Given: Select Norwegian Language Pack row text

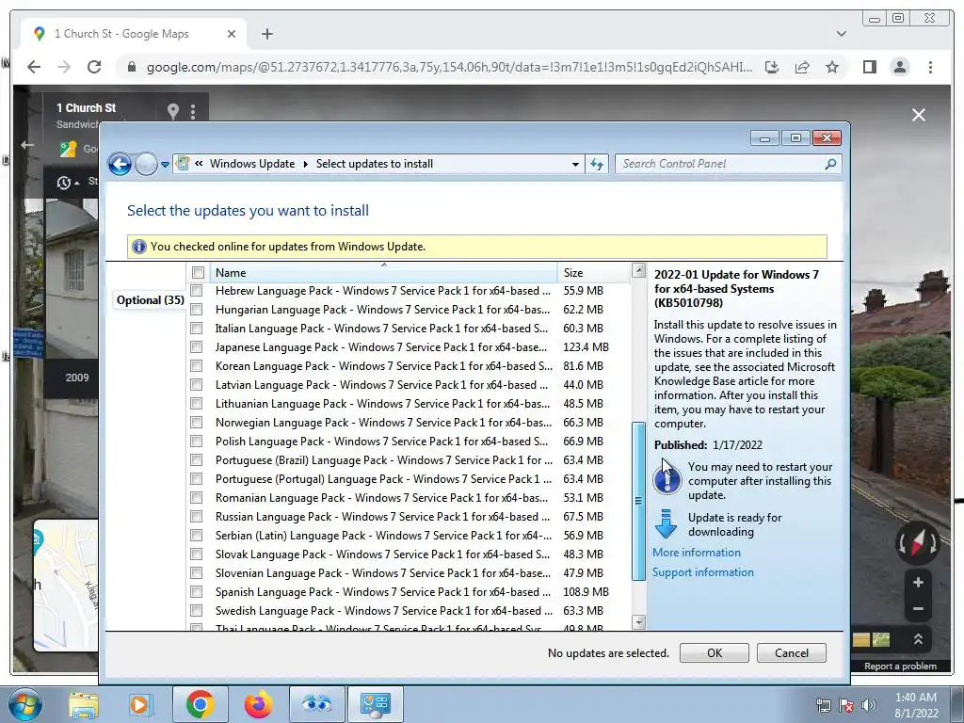Looking at the screenshot, I should click(383, 423).
